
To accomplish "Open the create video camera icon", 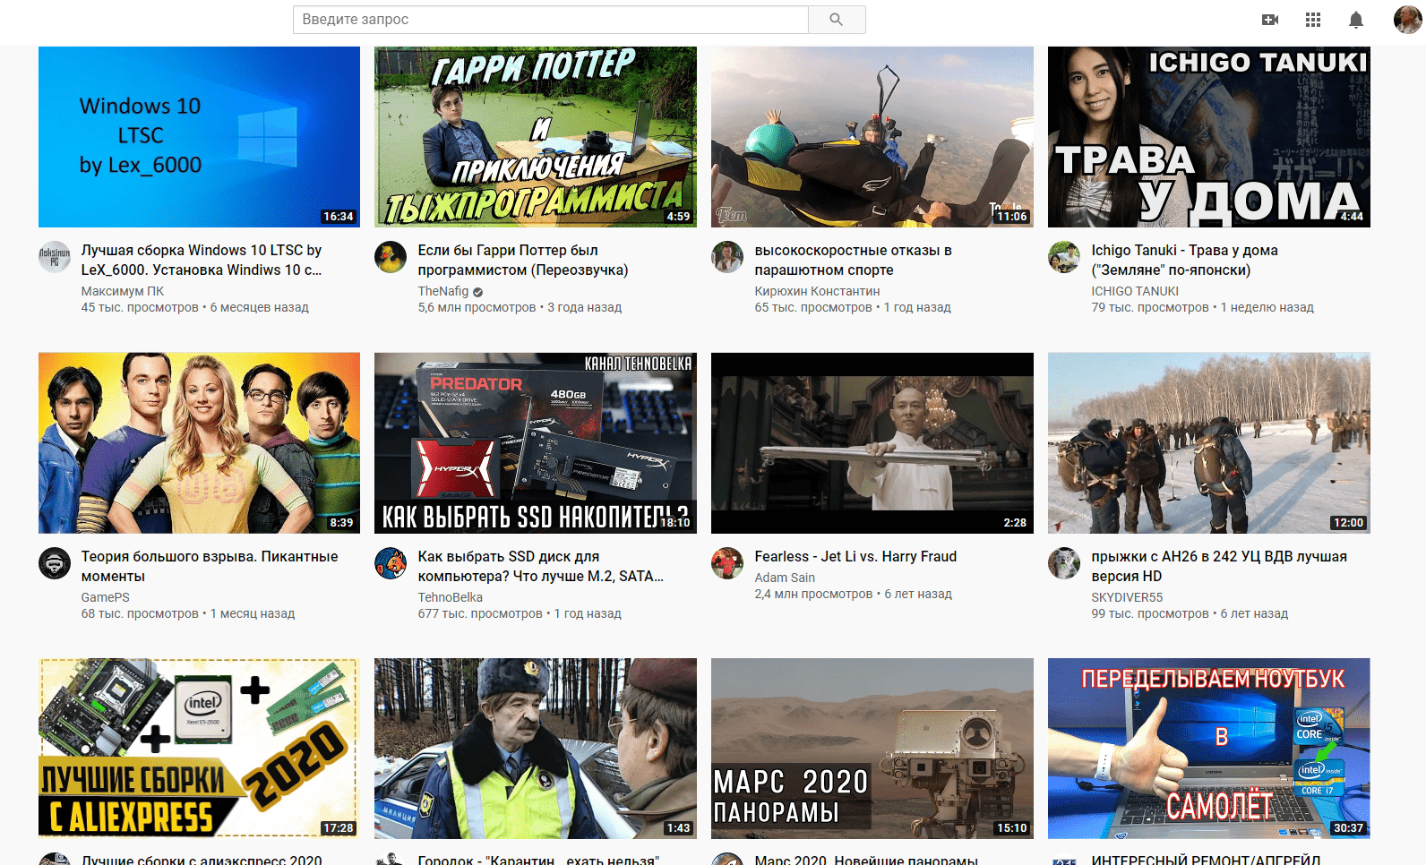I will [1269, 20].
